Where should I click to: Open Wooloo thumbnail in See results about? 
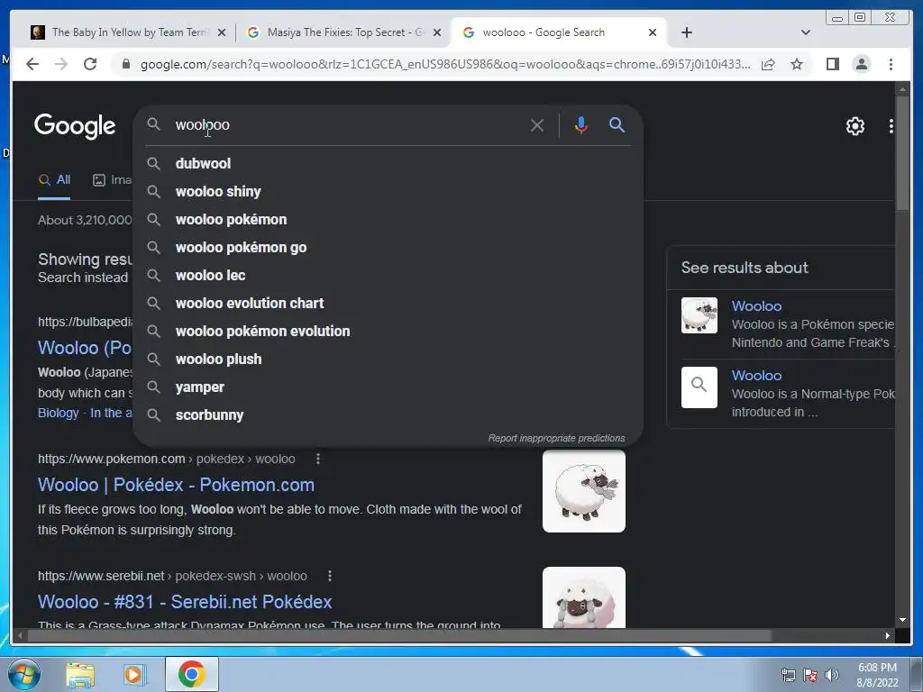(x=699, y=315)
